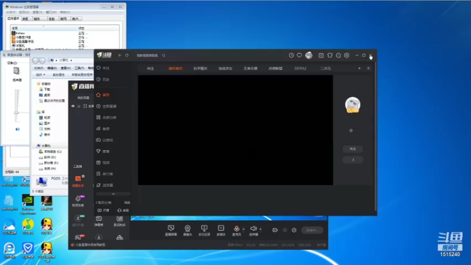Open 全部分类 grid item in Douyu sidebar
471x265 pixels.
[x=106, y=117]
